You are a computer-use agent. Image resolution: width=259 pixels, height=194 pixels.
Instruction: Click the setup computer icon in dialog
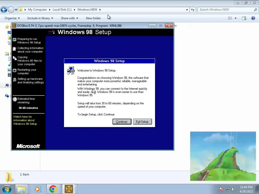pyautogui.click(x=71, y=70)
